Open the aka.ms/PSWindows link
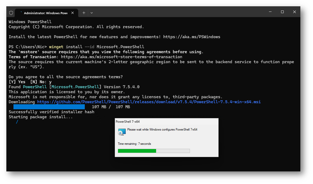313x184 pixels. pyautogui.click(x=192, y=37)
